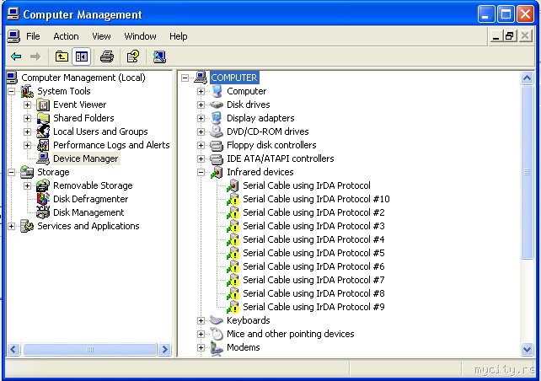
Task: Click the warning icon for IrDA Protocol #10
Action: coord(233,199)
